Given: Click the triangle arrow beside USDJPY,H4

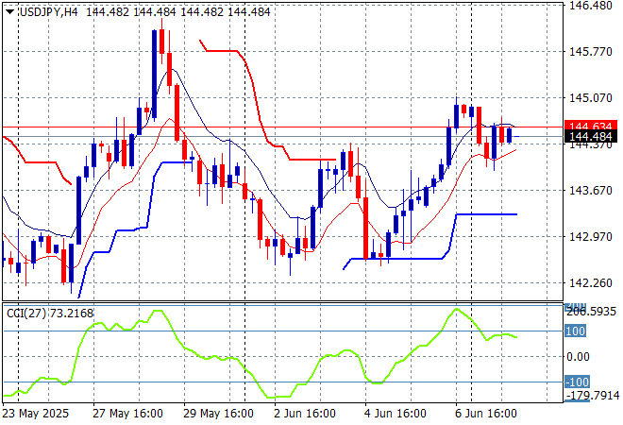Looking at the screenshot, I should (9, 9).
